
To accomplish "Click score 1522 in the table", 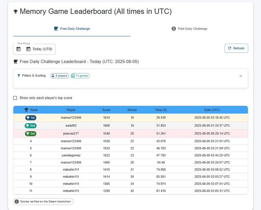I will tap(106, 155).
